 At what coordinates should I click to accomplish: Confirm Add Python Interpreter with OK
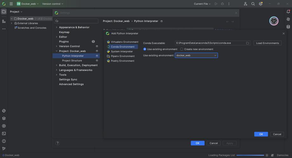click(x=261, y=134)
